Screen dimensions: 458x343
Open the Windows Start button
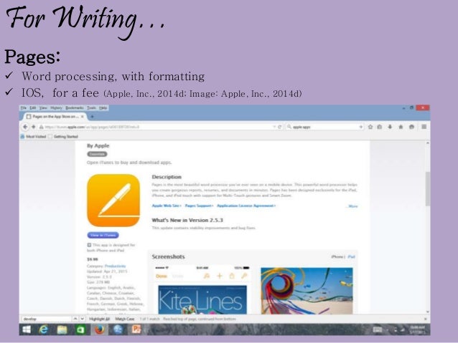[27, 329]
